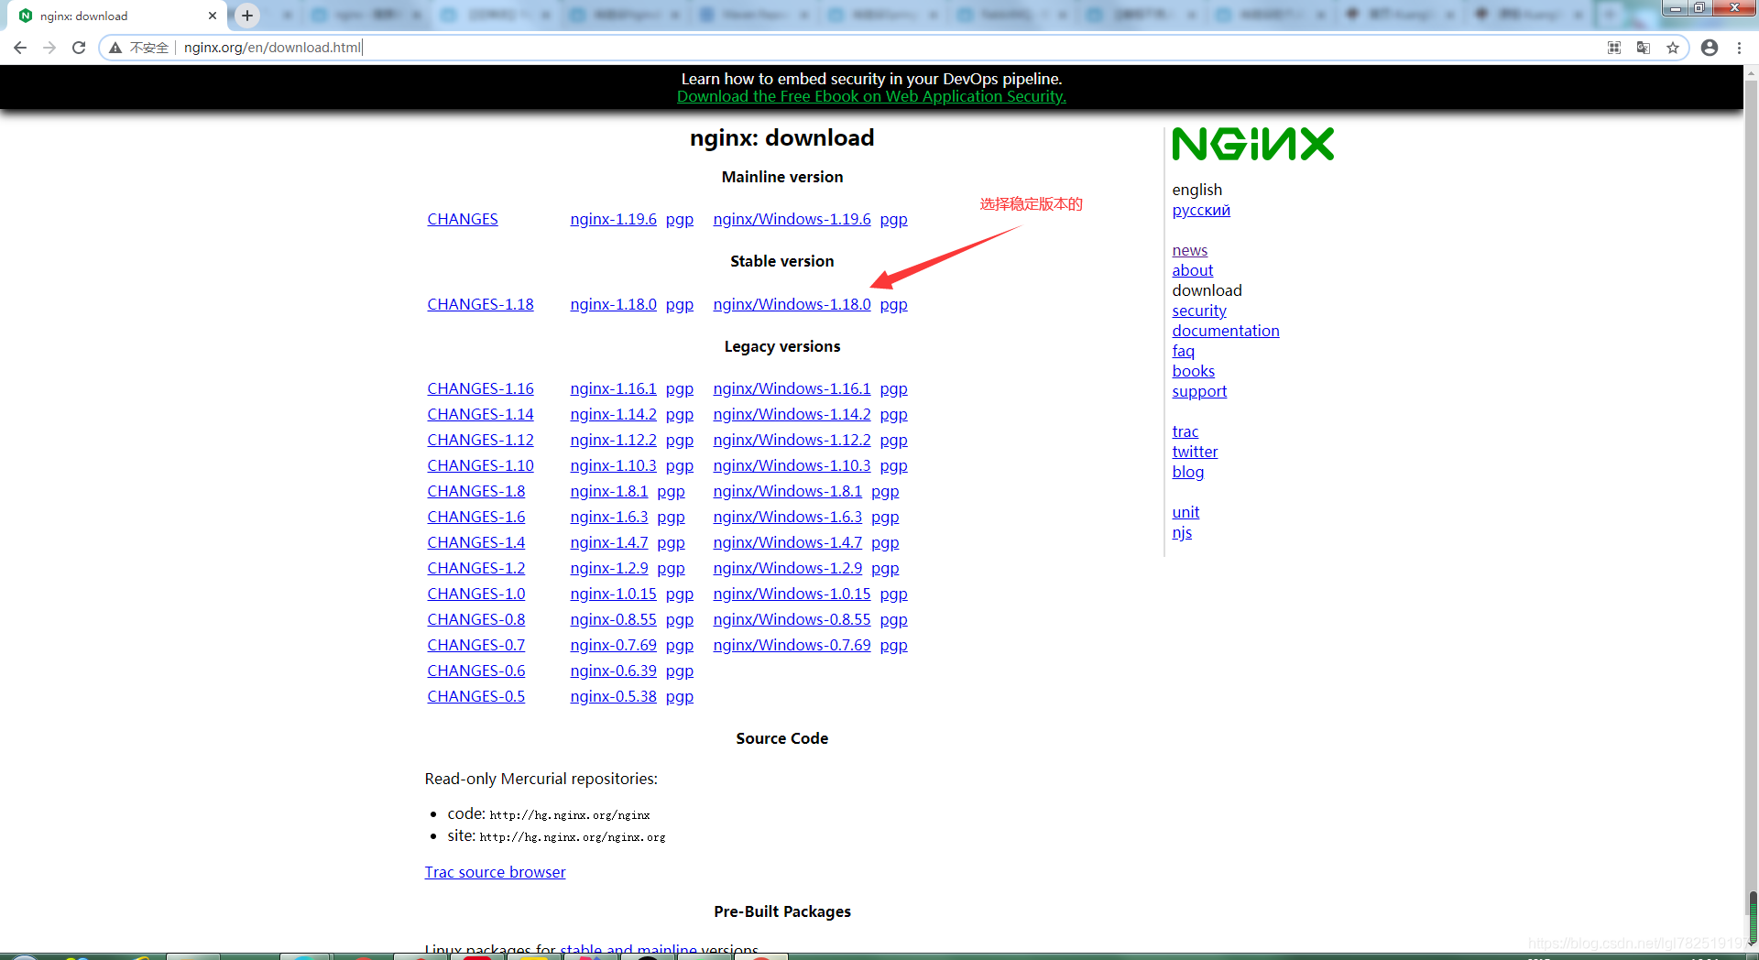Download nginx/Windows-1.19.6
1759x960 pixels.
pyautogui.click(x=792, y=219)
